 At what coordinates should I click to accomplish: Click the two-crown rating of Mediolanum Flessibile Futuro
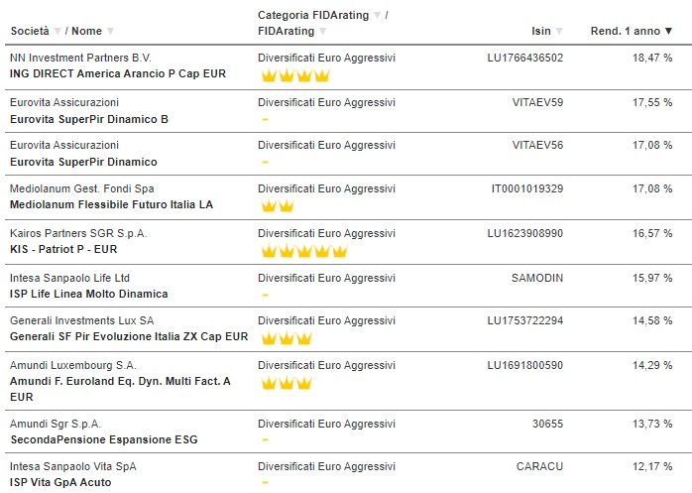[278, 206]
